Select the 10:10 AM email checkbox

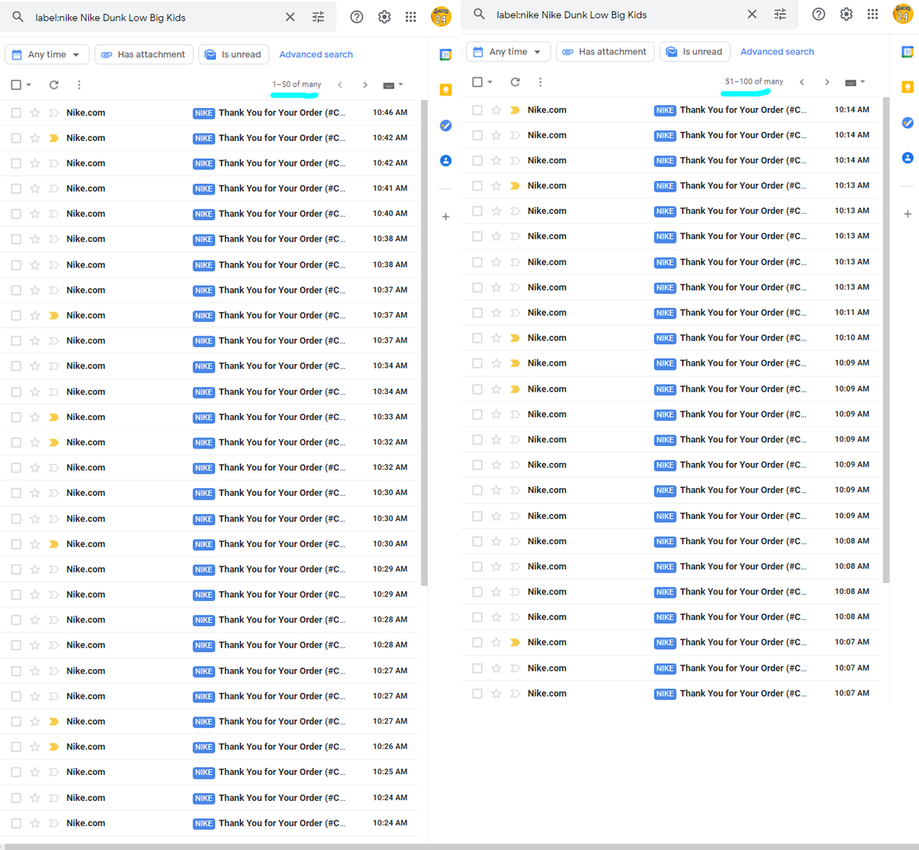pos(477,338)
